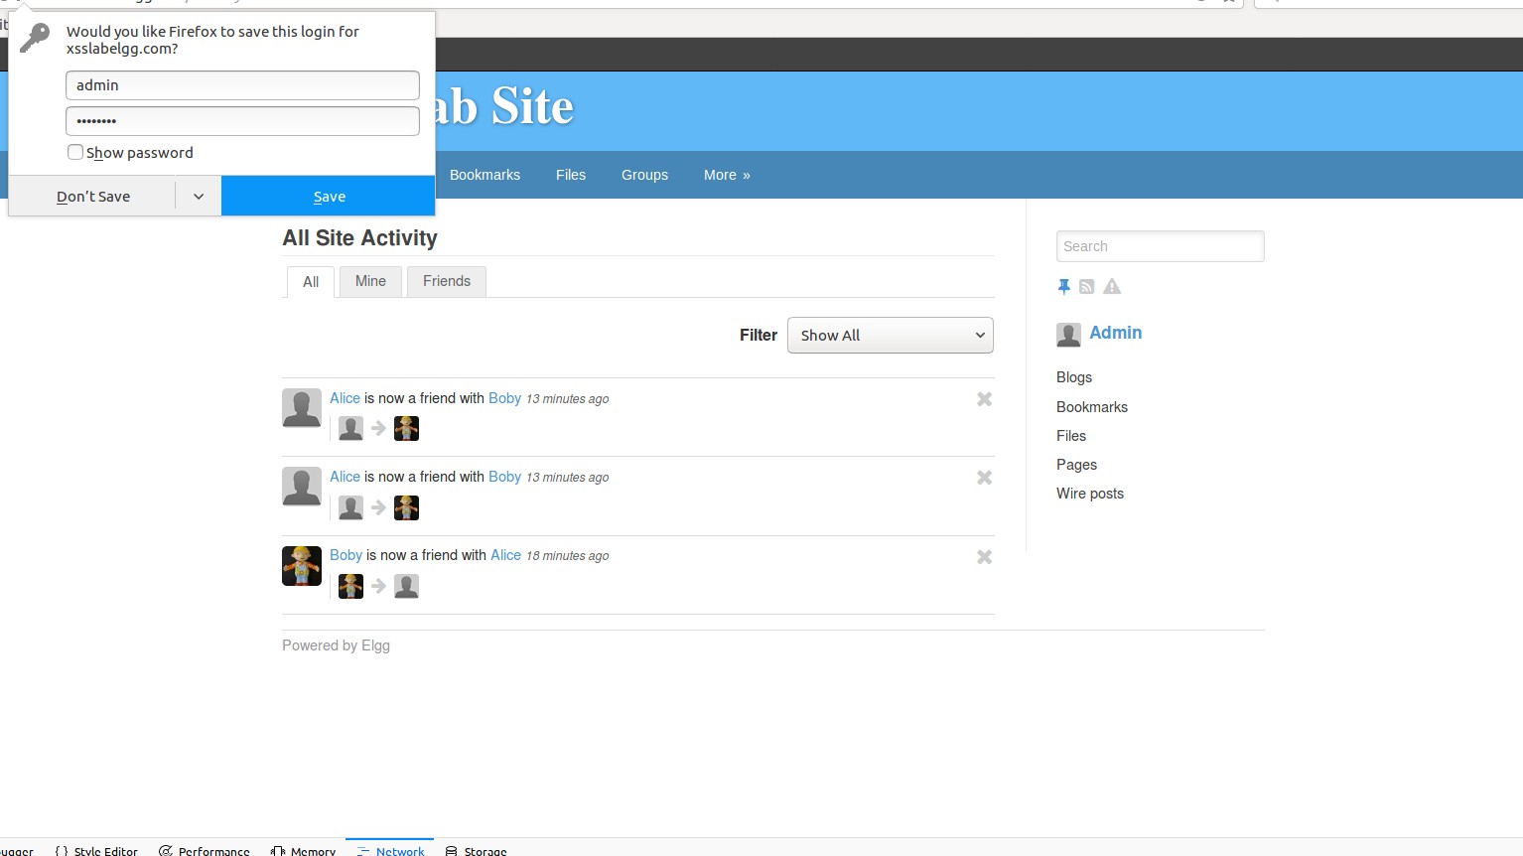This screenshot has width=1523, height=856.
Task: Click the Don't Save button
Action: tap(93, 197)
